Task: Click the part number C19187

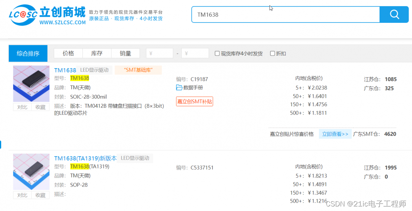Action: coord(199,79)
